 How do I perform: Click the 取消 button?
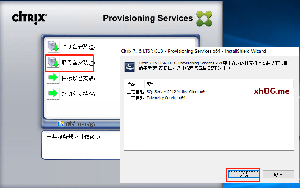pos(278,174)
